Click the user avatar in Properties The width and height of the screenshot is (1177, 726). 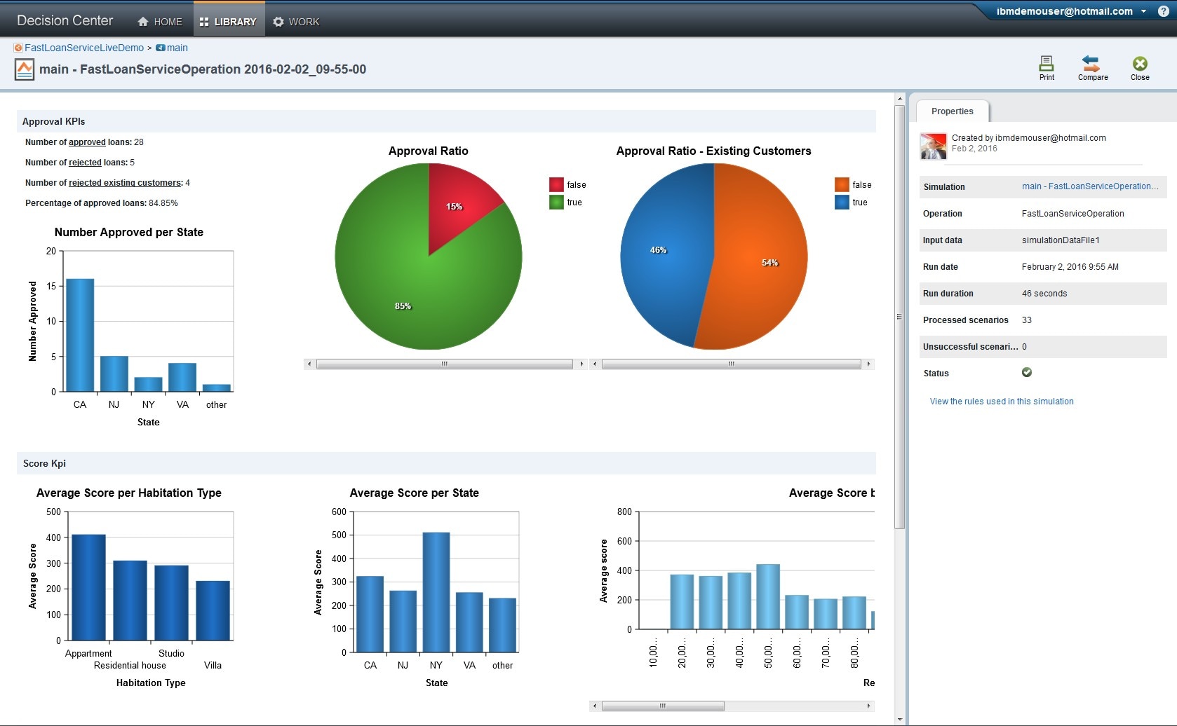tap(934, 146)
